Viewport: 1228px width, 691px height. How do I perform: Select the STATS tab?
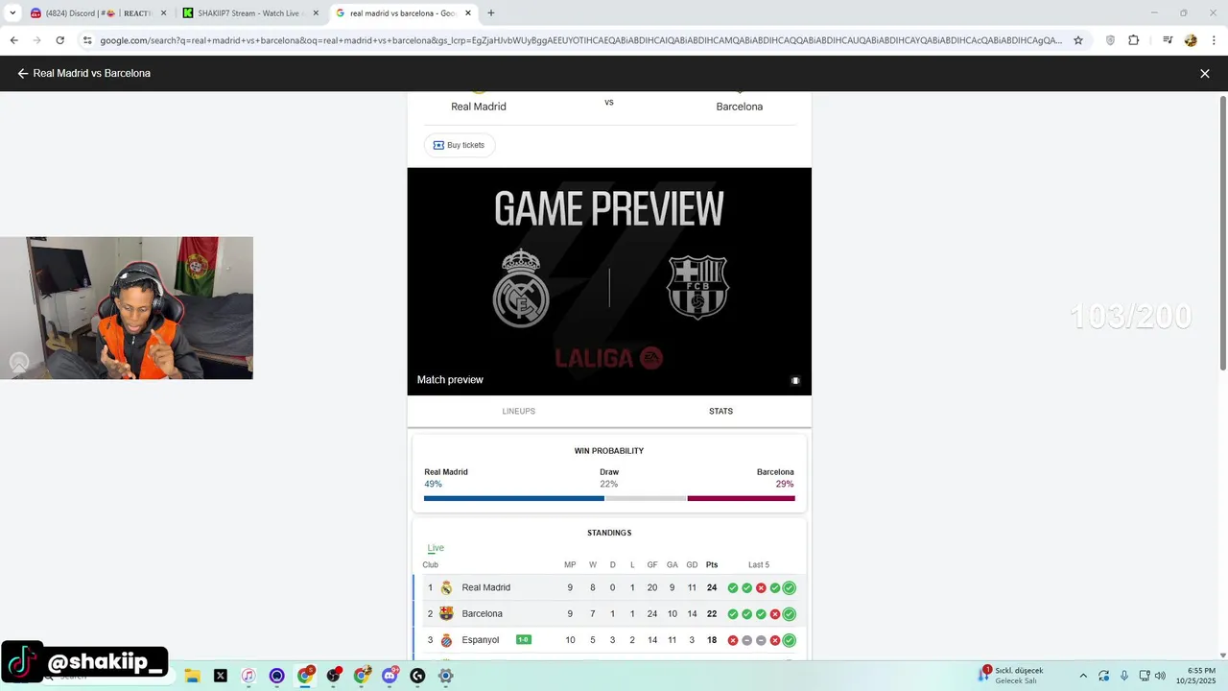click(720, 411)
